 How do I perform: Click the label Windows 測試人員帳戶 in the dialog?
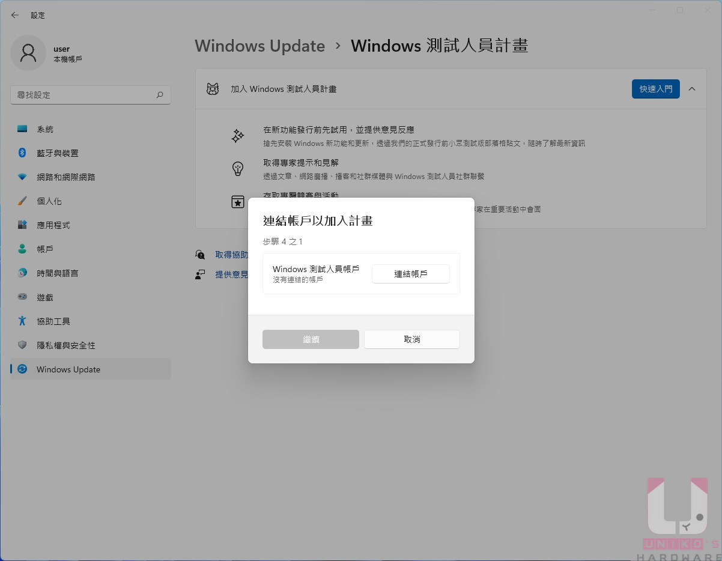click(x=316, y=269)
